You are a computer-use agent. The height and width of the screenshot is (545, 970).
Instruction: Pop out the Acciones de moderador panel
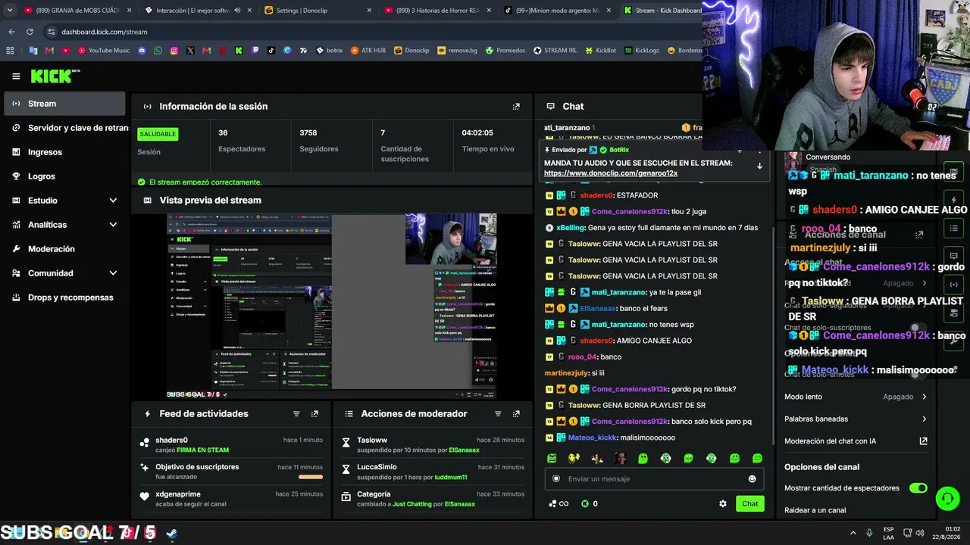click(516, 414)
